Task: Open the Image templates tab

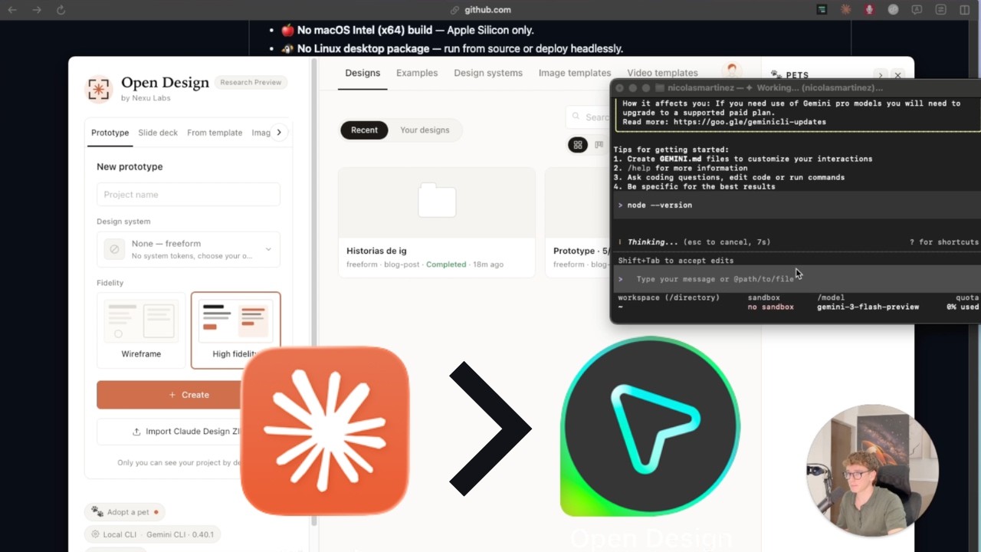Action: point(575,73)
